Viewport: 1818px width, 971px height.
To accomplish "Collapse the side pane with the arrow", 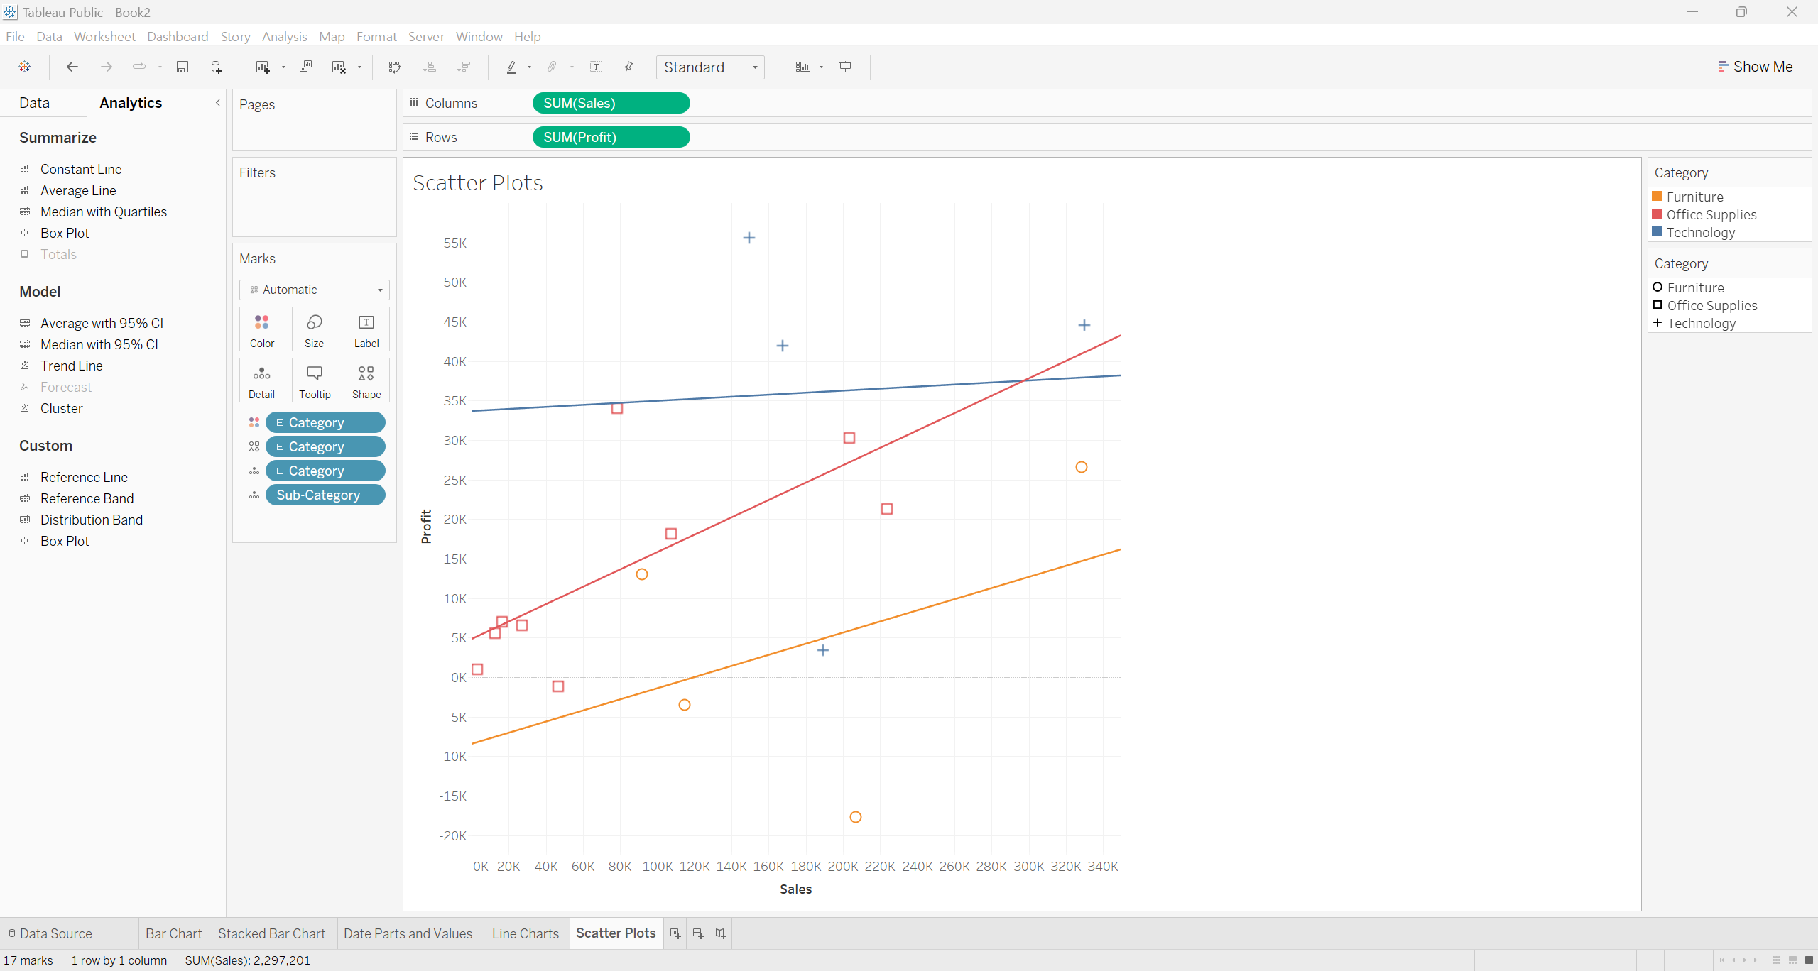I will [x=218, y=103].
